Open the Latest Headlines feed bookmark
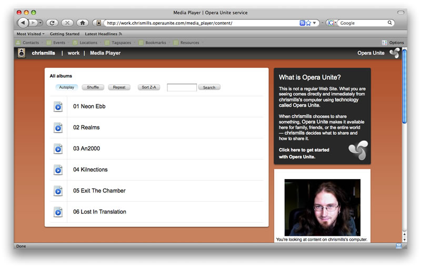This screenshot has height=268, width=421. (x=103, y=34)
